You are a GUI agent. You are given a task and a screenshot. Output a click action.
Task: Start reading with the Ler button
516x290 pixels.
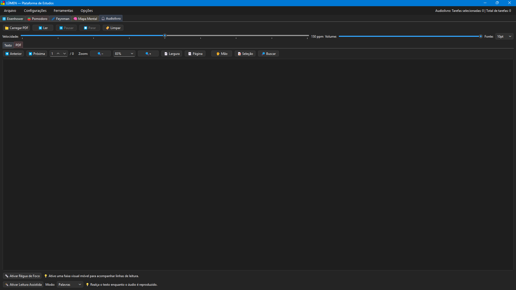pos(43,28)
